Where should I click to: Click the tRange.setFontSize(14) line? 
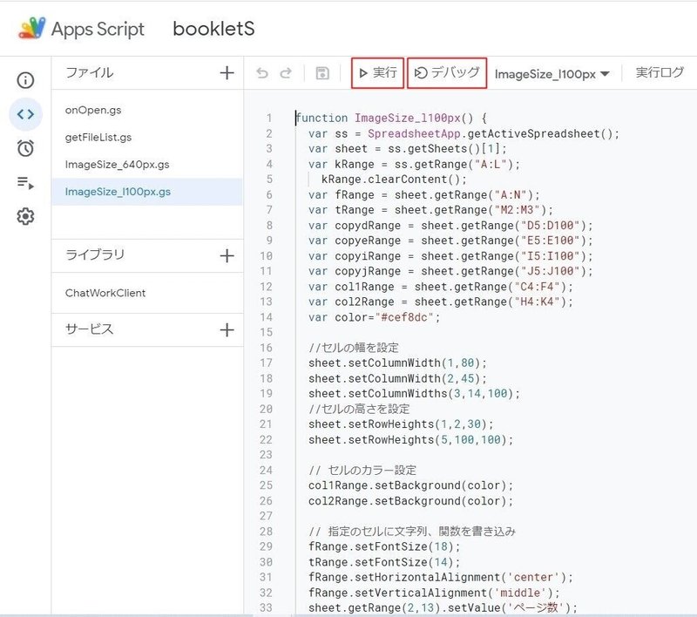coord(384,562)
